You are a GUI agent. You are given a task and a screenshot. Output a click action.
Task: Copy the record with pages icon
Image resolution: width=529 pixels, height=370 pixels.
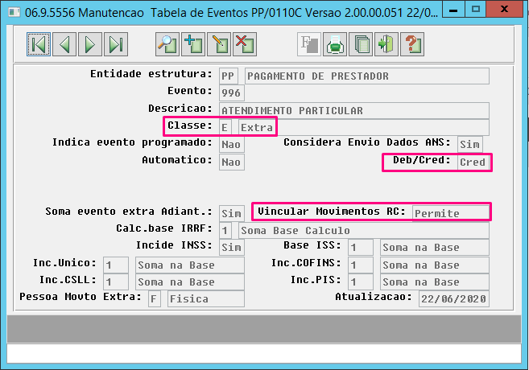(361, 44)
